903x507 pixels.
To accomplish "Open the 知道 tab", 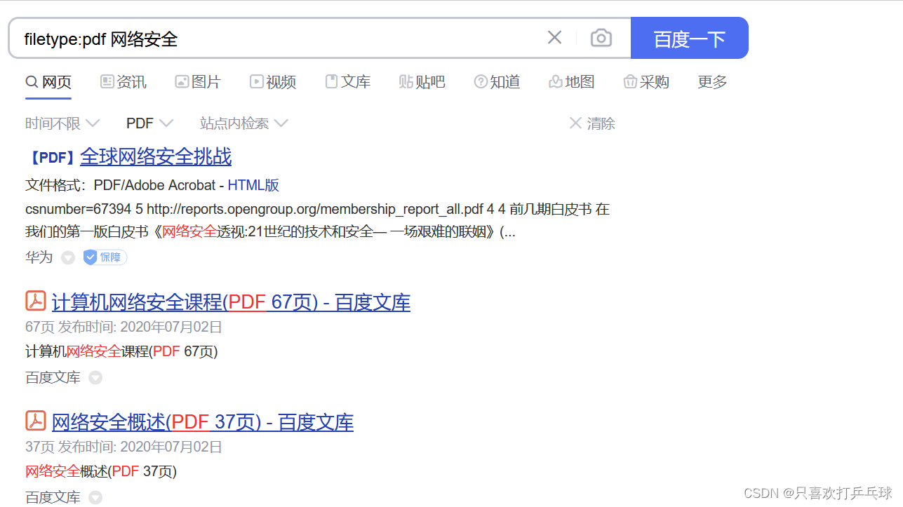I will [497, 82].
